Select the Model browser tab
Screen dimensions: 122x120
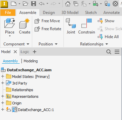(x=6, y=52)
